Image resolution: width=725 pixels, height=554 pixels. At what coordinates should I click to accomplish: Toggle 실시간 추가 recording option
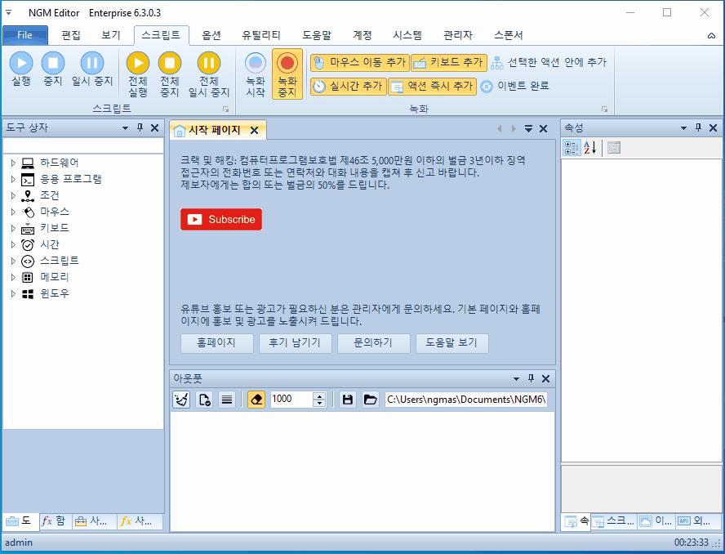click(348, 86)
